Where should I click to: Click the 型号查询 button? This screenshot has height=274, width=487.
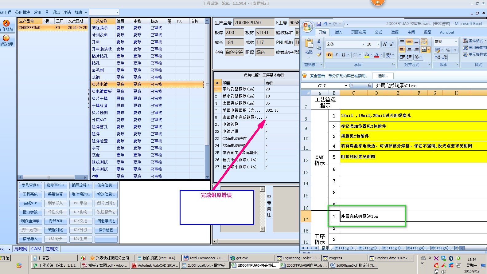(30, 185)
